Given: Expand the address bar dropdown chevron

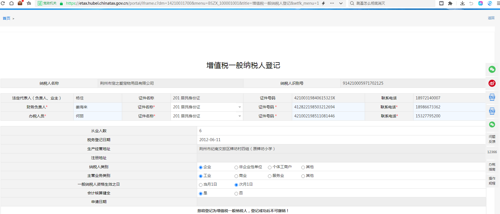Looking at the screenshot, I should pyautogui.click(x=341, y=3).
